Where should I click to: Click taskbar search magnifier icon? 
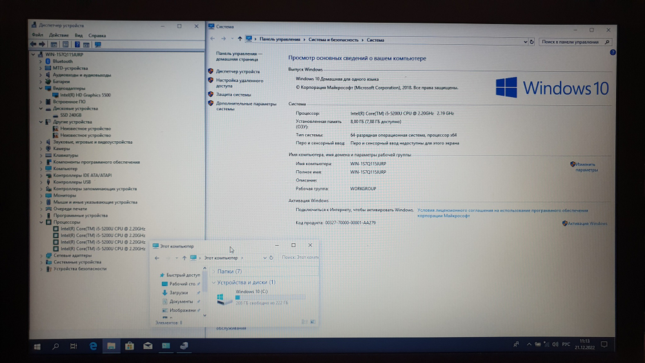pos(55,346)
